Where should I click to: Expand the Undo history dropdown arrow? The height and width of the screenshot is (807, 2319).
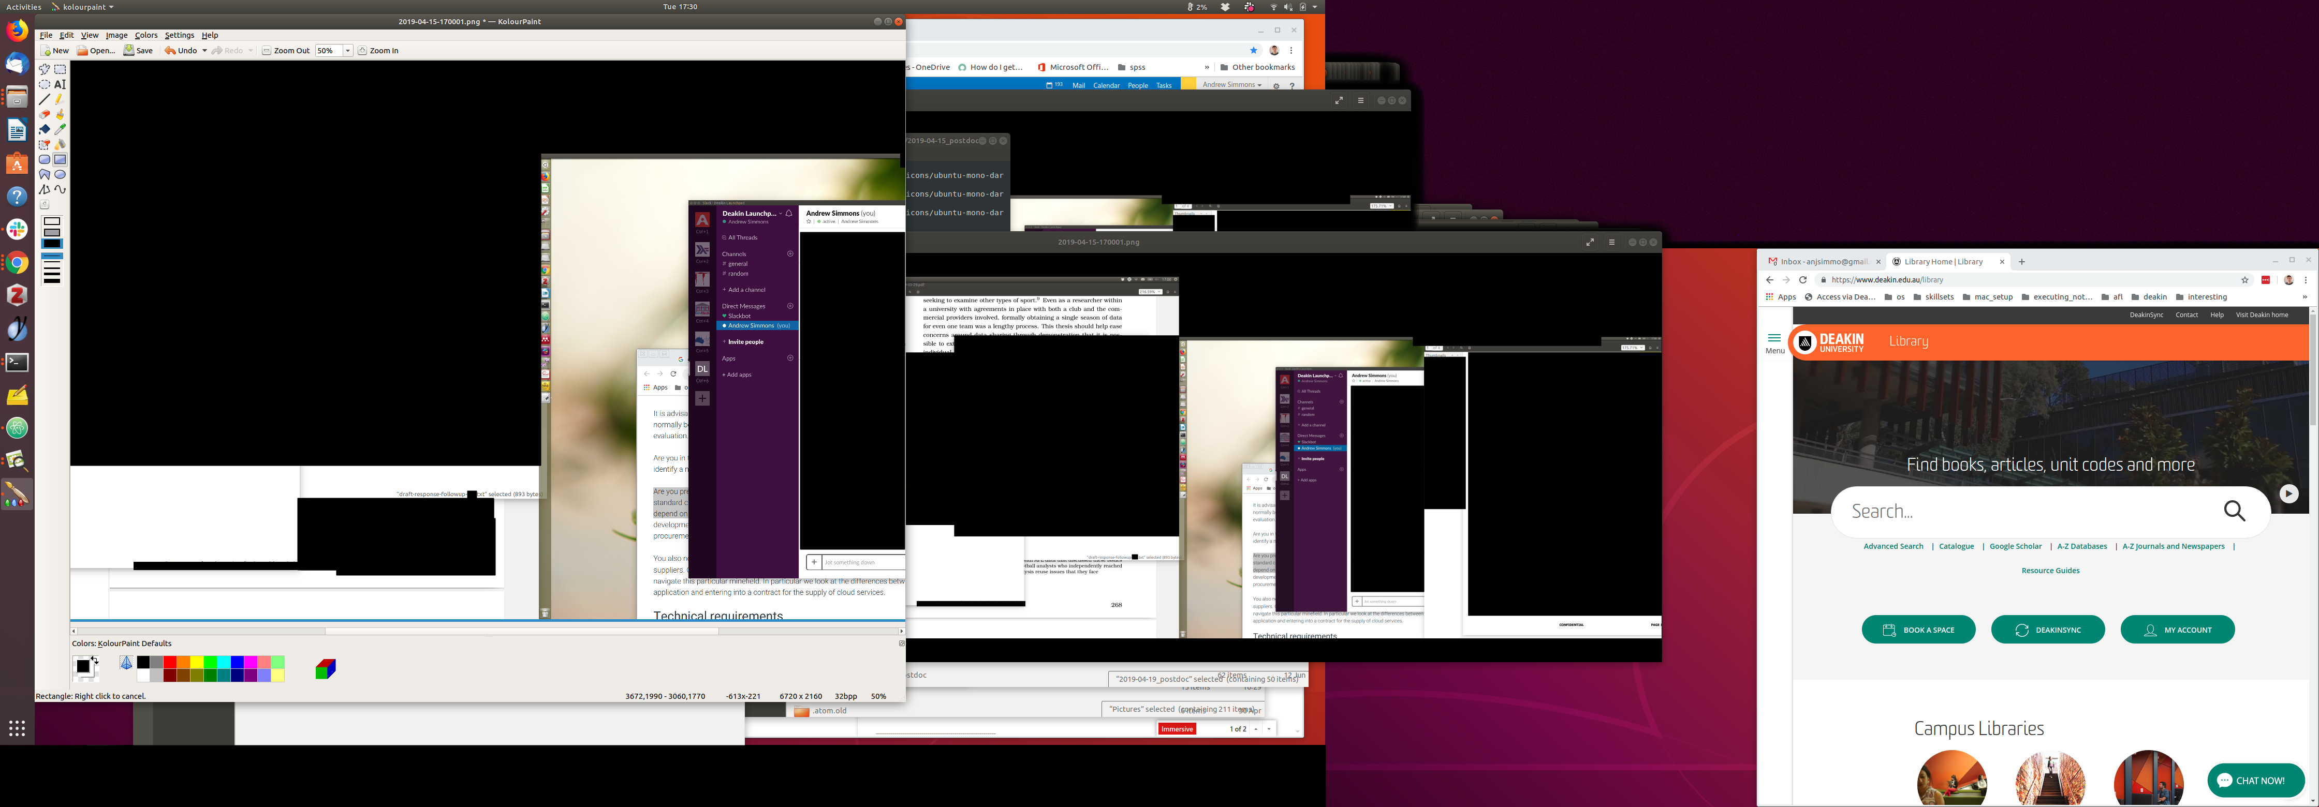[x=204, y=51]
